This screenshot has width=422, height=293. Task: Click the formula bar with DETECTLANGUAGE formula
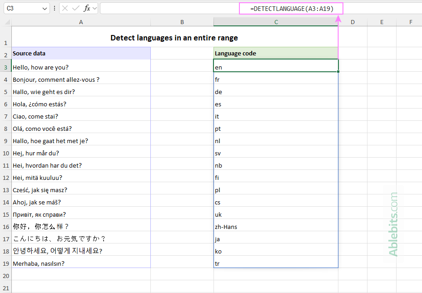point(261,8)
